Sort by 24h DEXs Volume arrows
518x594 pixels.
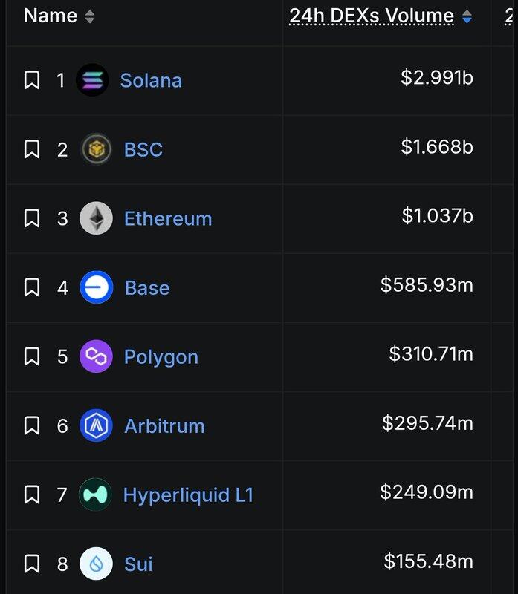(x=467, y=16)
